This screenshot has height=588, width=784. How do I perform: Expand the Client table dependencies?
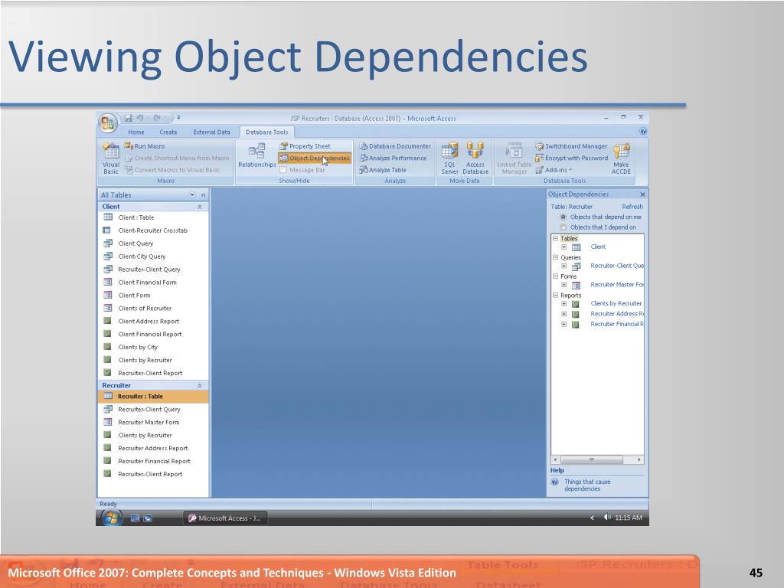[x=564, y=247]
